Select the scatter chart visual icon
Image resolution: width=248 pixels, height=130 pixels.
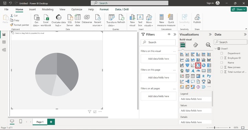click(193, 65)
